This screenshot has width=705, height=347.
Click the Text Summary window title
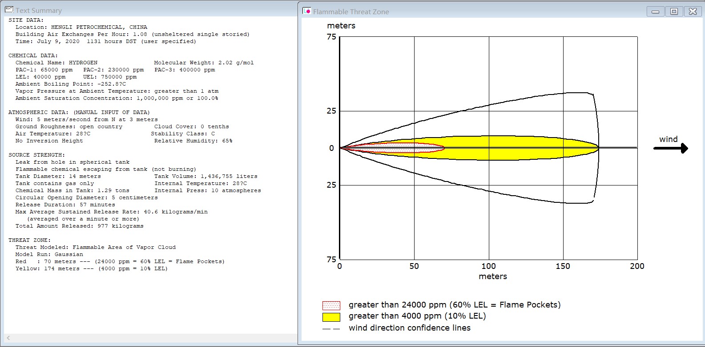coord(39,10)
